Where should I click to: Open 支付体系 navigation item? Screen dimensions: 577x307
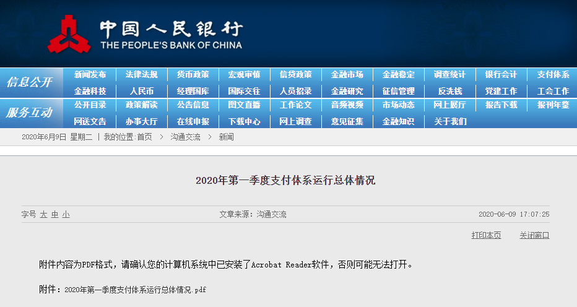(x=553, y=75)
